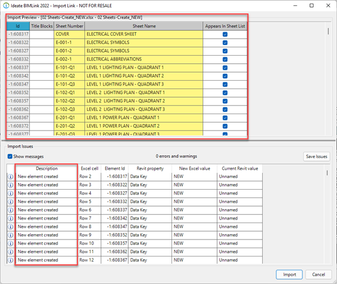Uncheck Appears In Sheet List for E-101-Q2

tap(225, 76)
